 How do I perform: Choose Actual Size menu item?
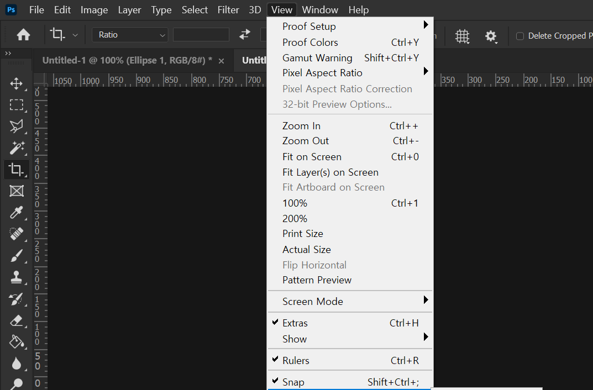click(x=350, y=250)
